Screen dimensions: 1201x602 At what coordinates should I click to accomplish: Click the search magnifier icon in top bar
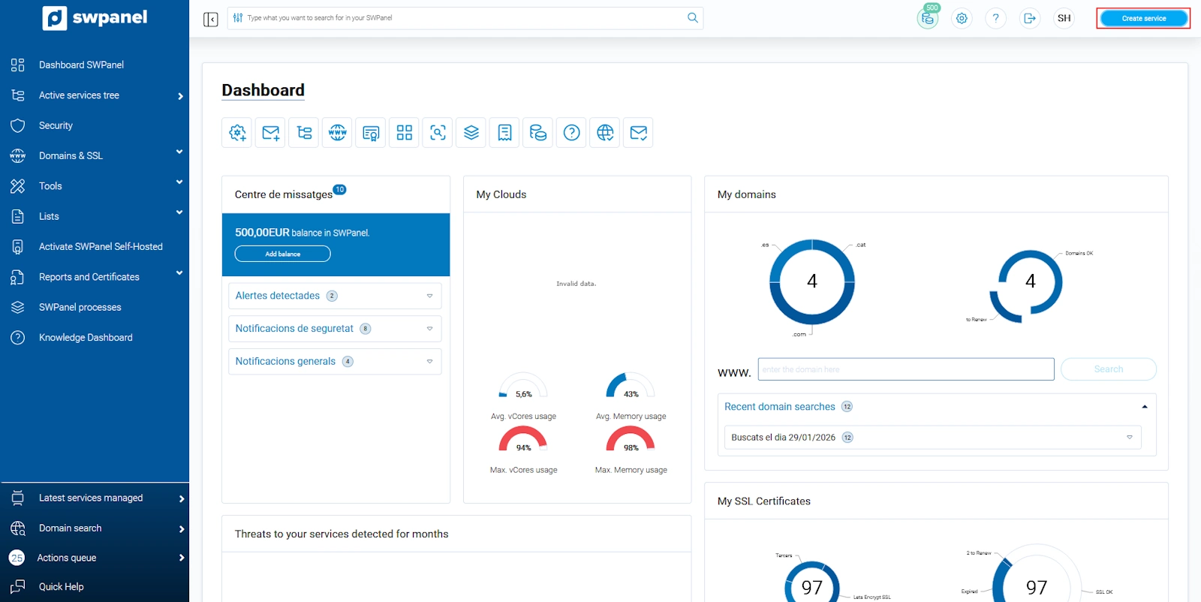tap(692, 18)
